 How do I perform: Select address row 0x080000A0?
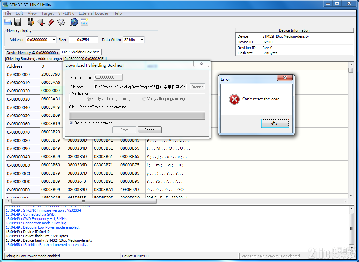[22, 157]
